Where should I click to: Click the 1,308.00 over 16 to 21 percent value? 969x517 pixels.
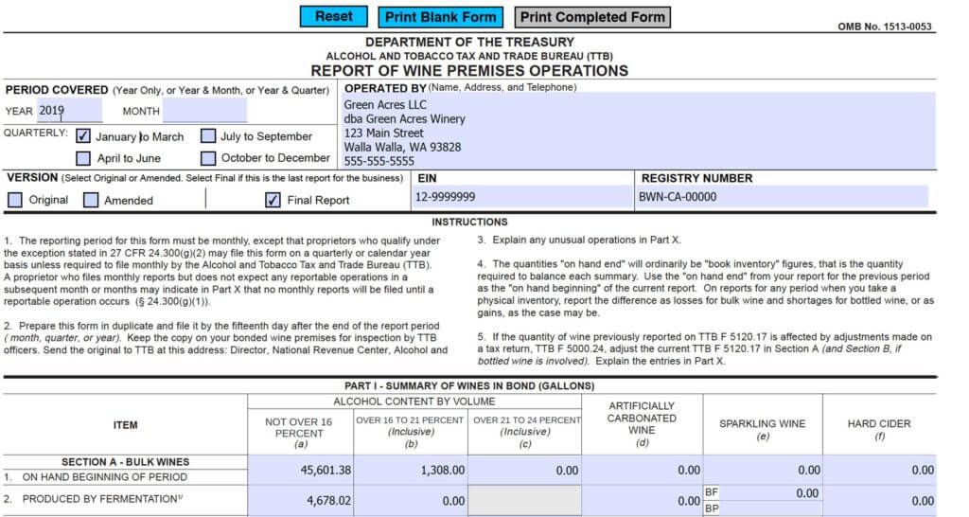[x=411, y=470]
